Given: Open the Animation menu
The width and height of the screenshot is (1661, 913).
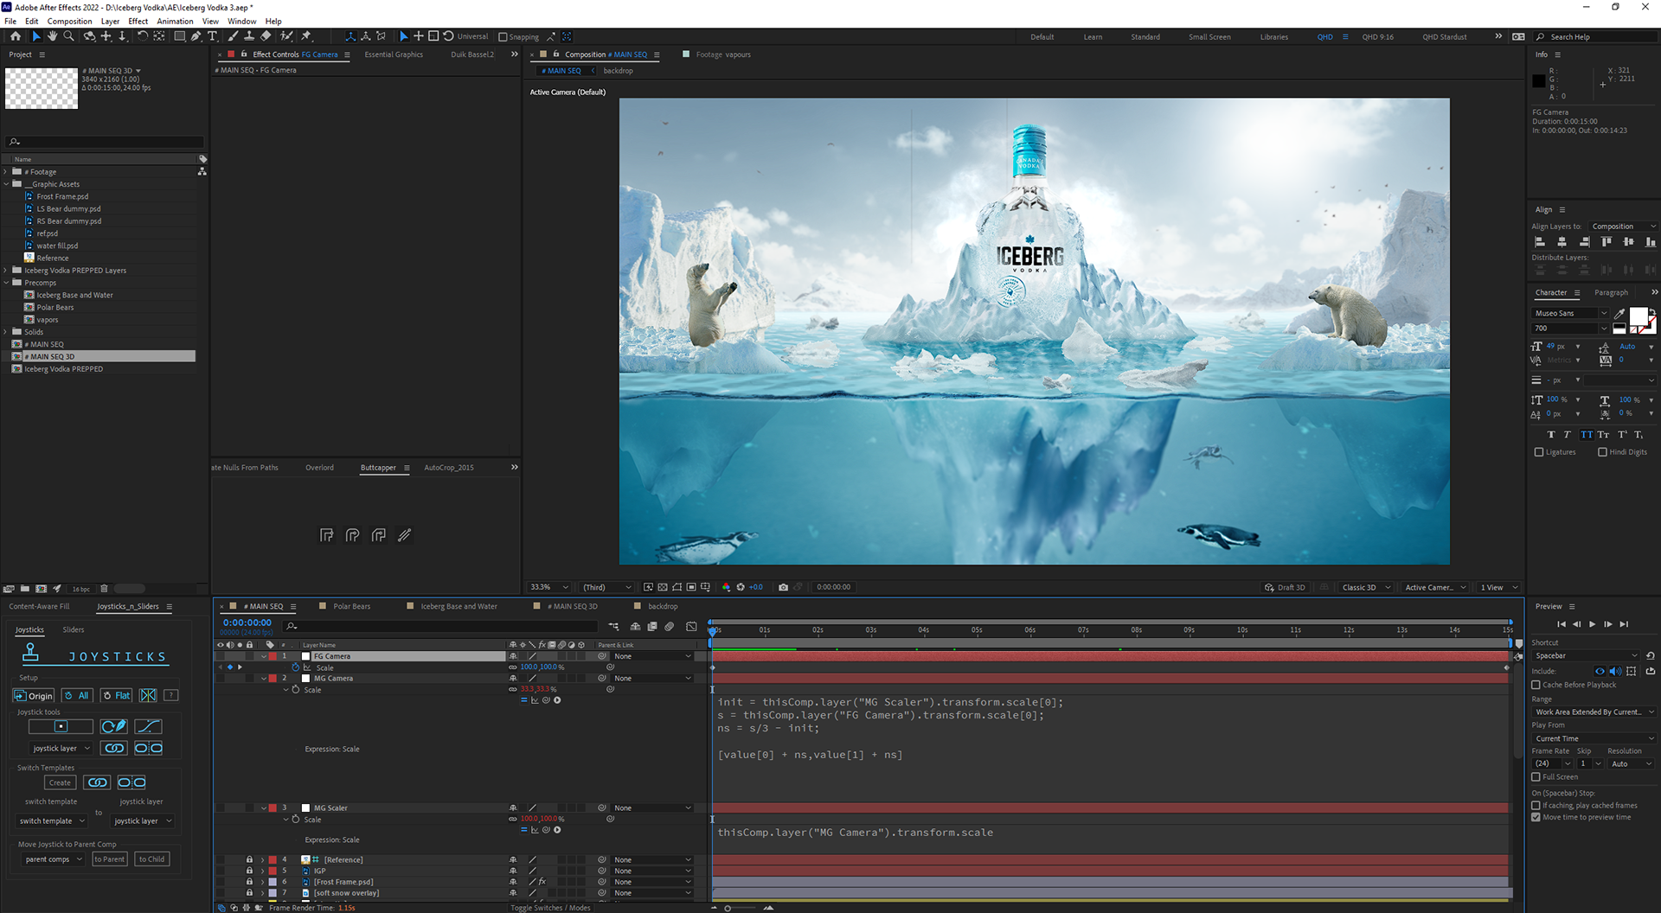Looking at the screenshot, I should [x=175, y=21].
